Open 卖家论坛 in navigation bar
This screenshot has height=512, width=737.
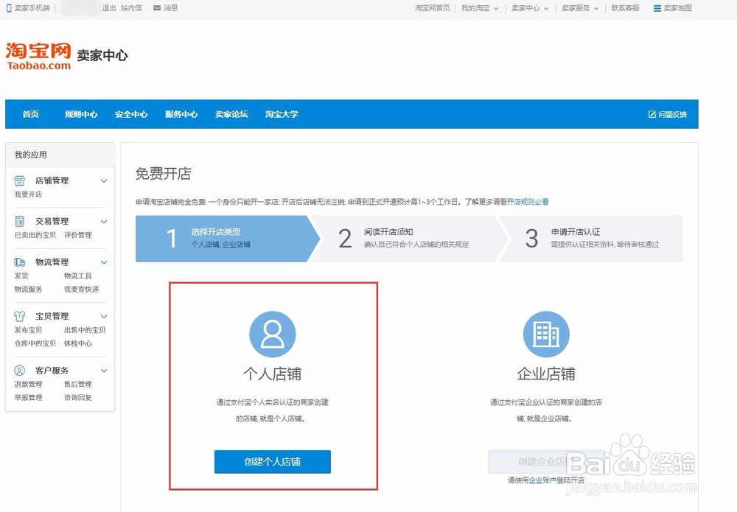tap(231, 114)
